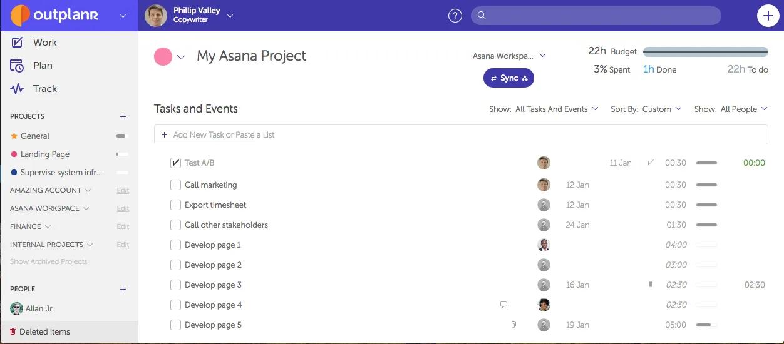
Task: Open the help question mark icon
Action: tap(455, 16)
